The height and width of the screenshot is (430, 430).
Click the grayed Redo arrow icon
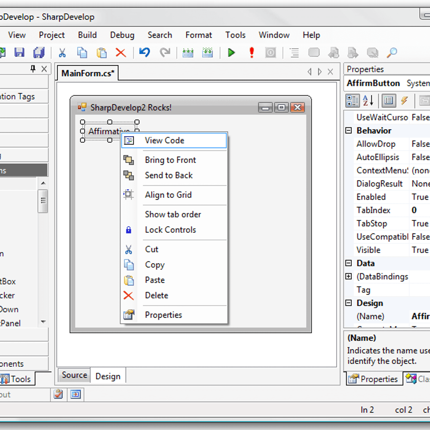click(165, 53)
